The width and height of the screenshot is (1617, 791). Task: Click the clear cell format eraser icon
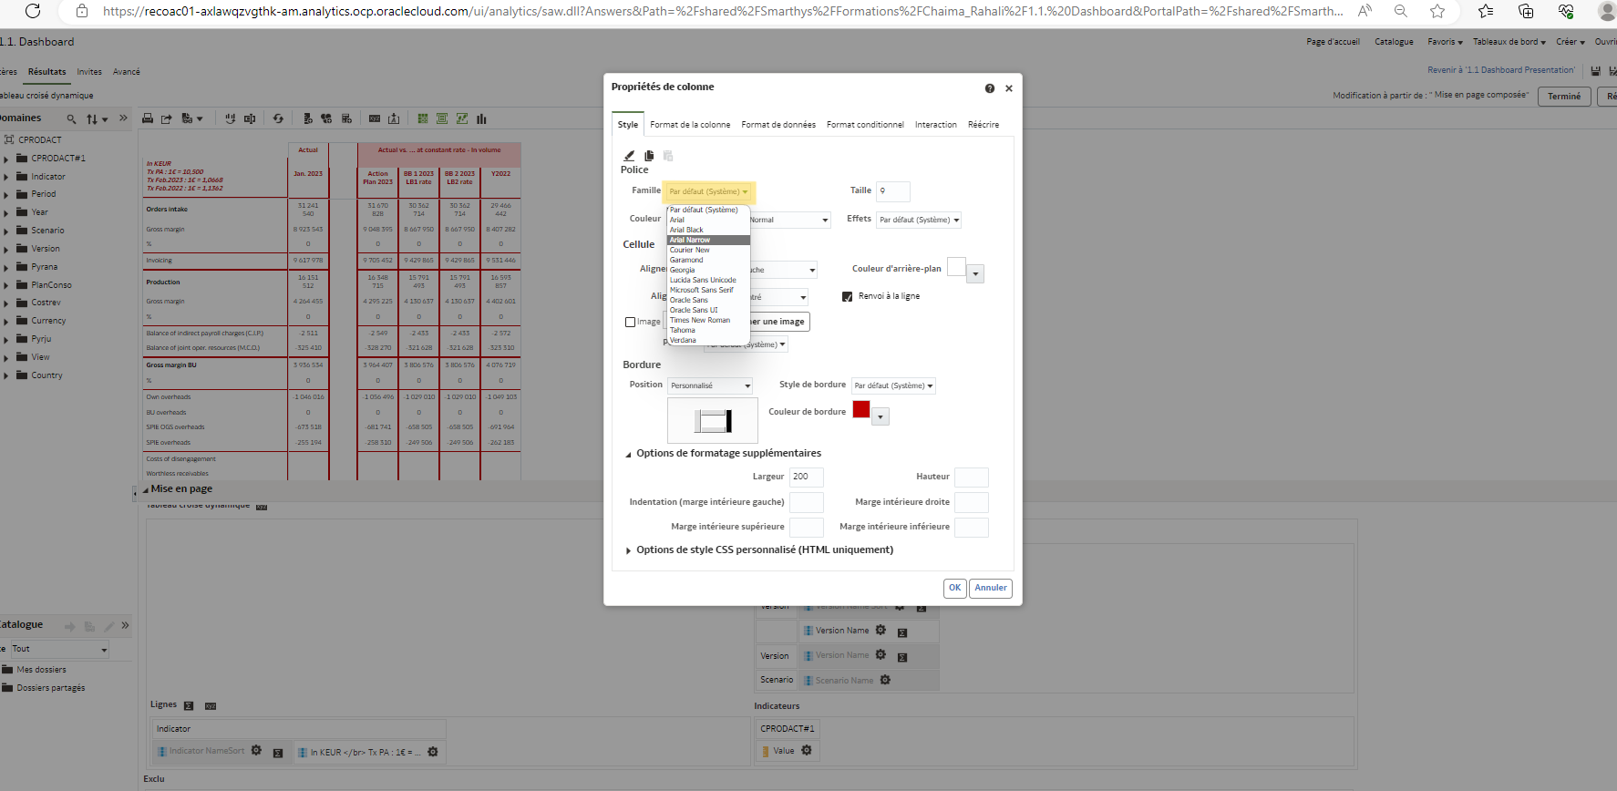[629, 156]
